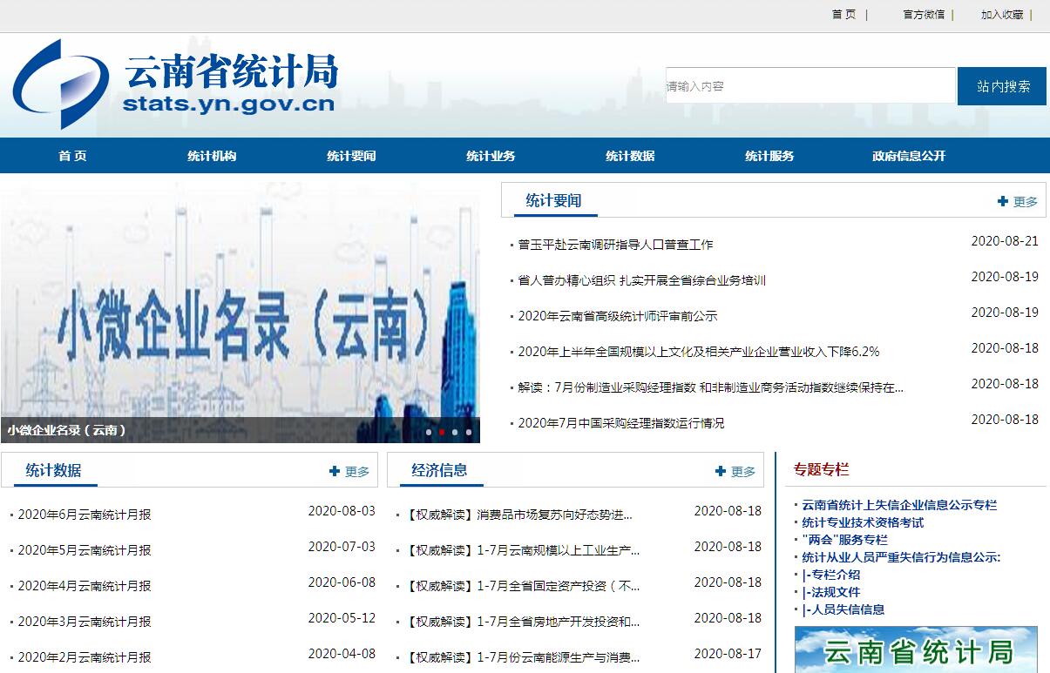Click the Yunnan Statistics Bureau logo
Image resolution: width=1050 pixels, height=673 pixels.
(x=174, y=84)
